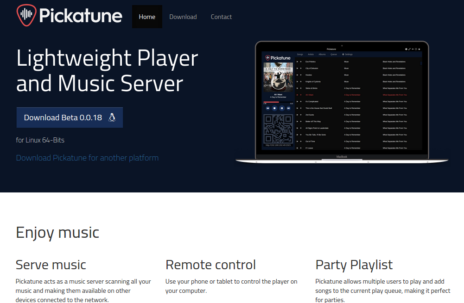Go to the Download page in the navbar

[183, 17]
